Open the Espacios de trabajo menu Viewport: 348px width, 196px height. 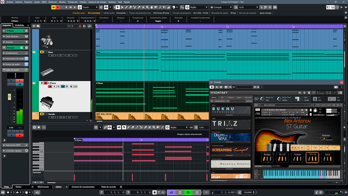click(98, 2)
